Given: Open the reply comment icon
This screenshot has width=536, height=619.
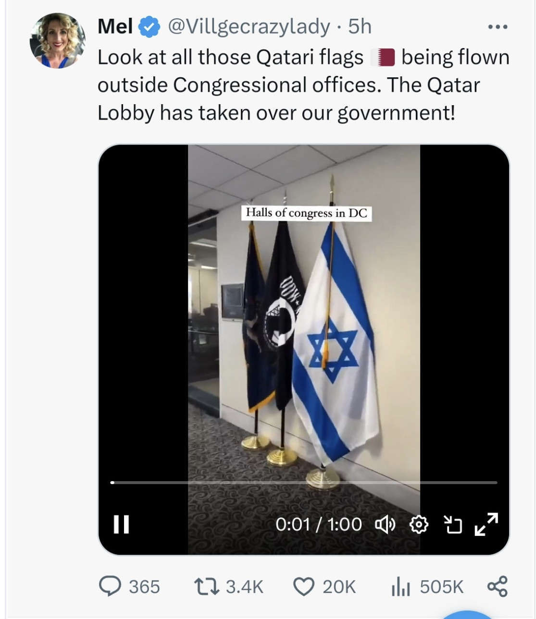Looking at the screenshot, I should pyautogui.click(x=110, y=586).
